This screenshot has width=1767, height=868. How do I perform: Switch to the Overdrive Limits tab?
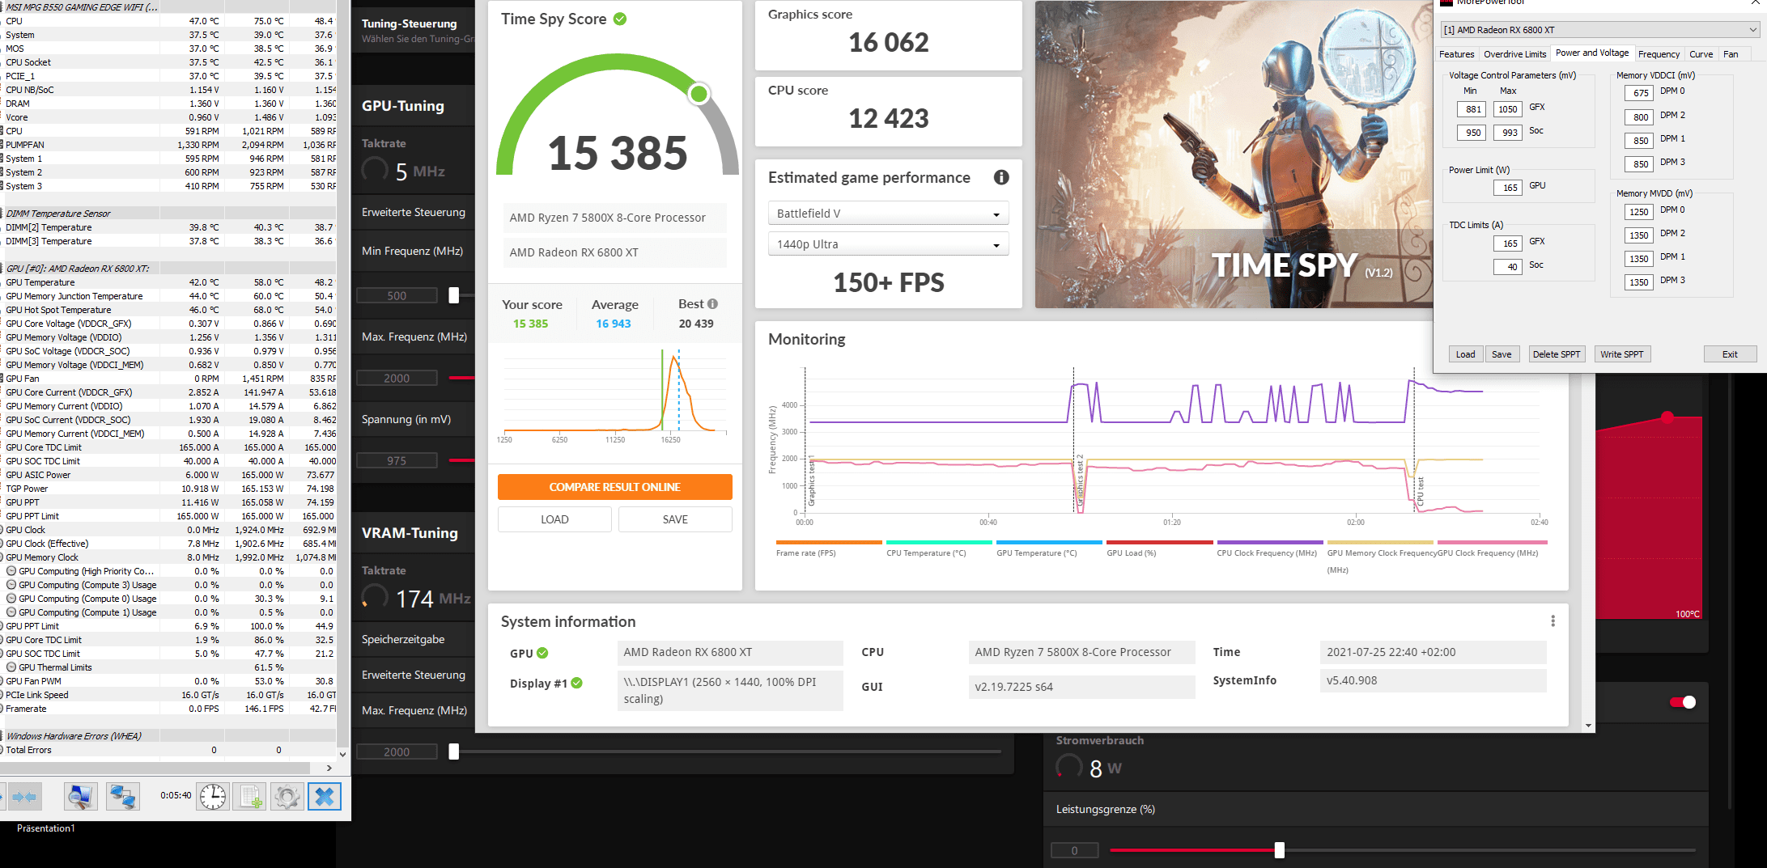tap(1514, 54)
